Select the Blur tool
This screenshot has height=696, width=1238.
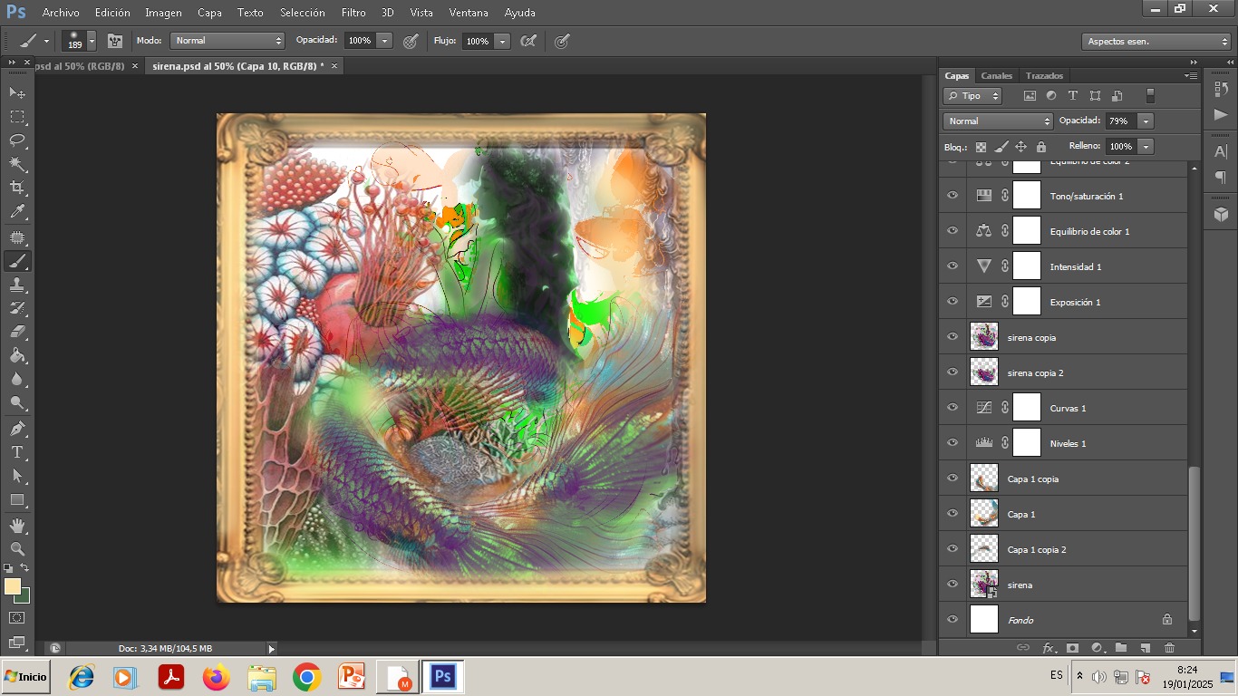pos(17,379)
